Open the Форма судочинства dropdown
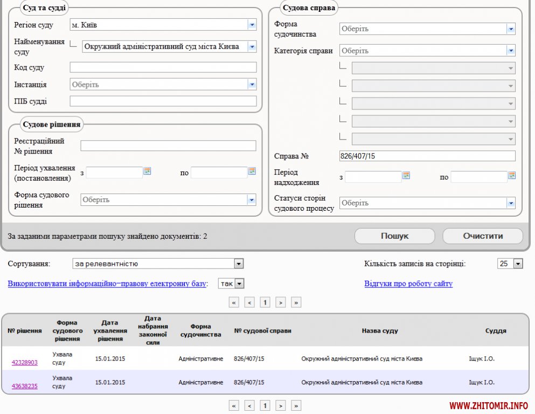 pos(510,29)
